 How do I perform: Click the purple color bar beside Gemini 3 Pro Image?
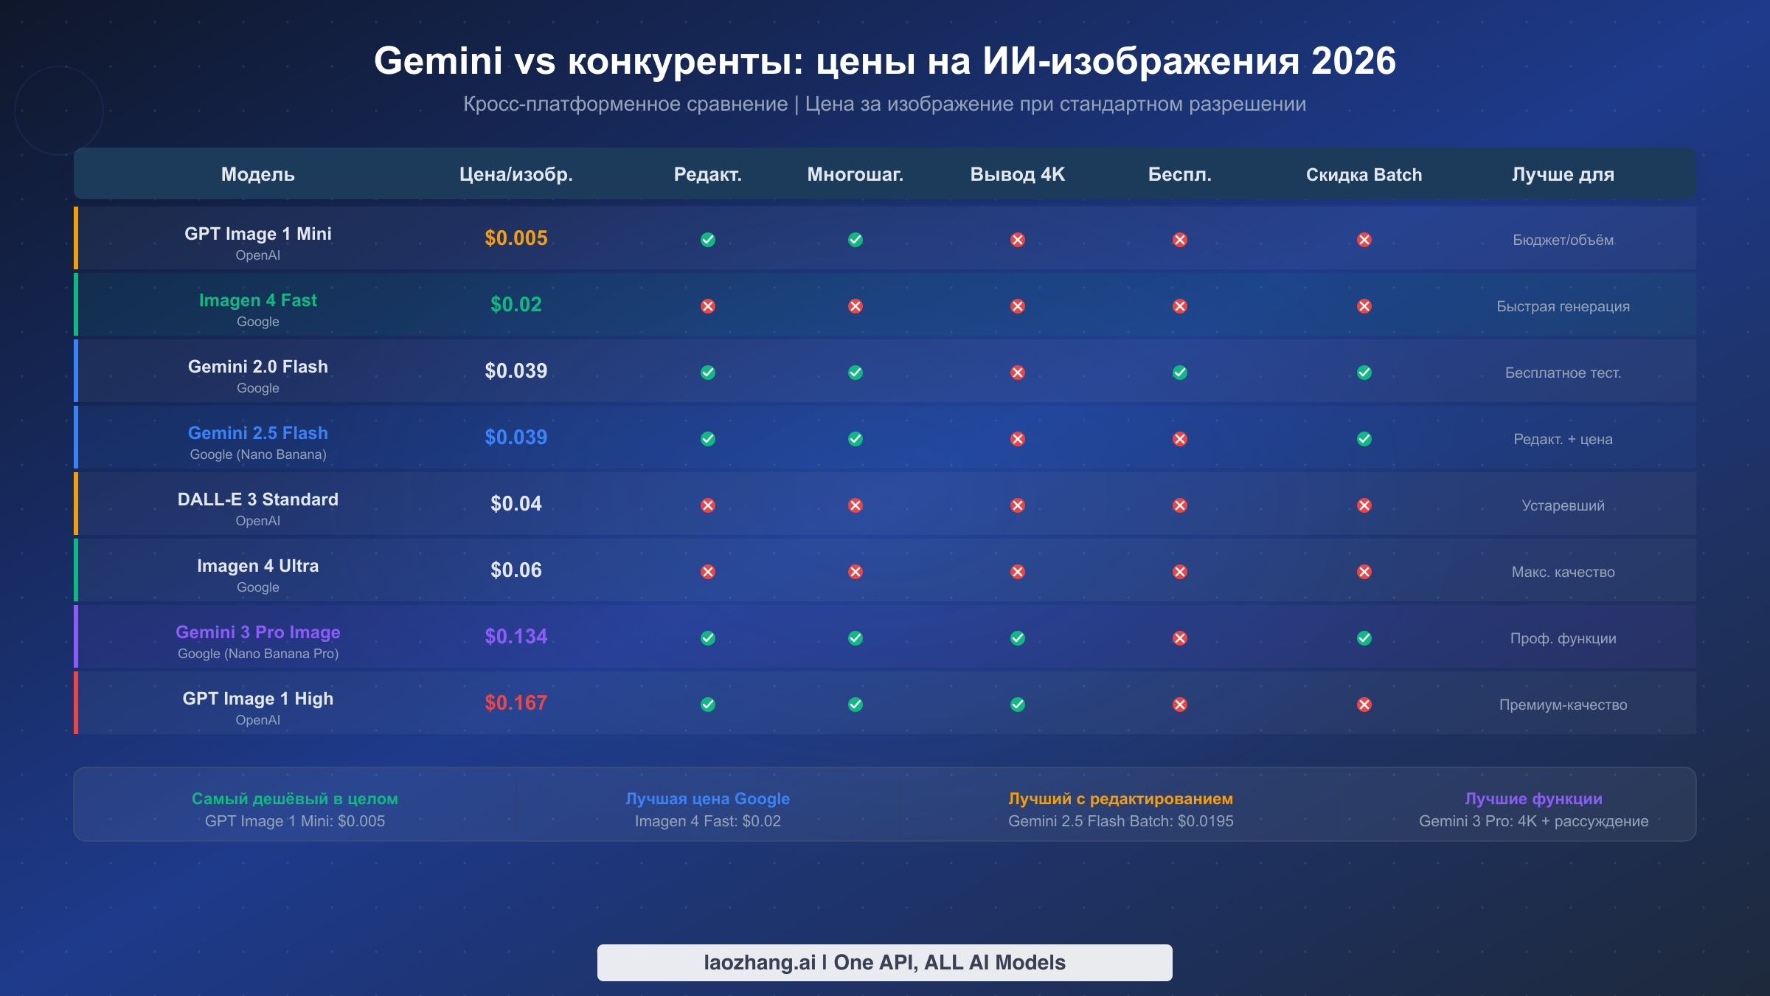(x=77, y=637)
